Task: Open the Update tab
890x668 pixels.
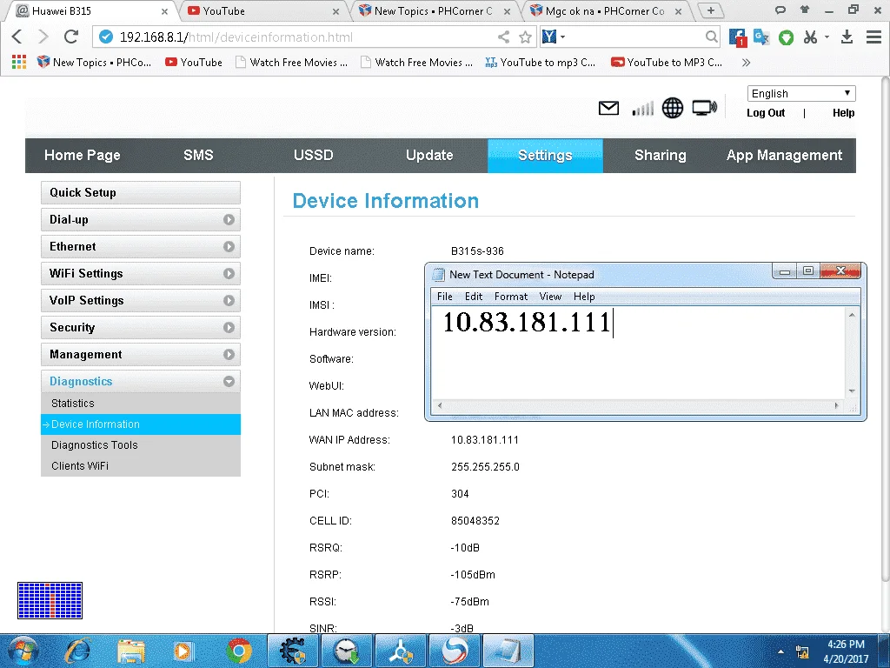Action: (x=429, y=155)
